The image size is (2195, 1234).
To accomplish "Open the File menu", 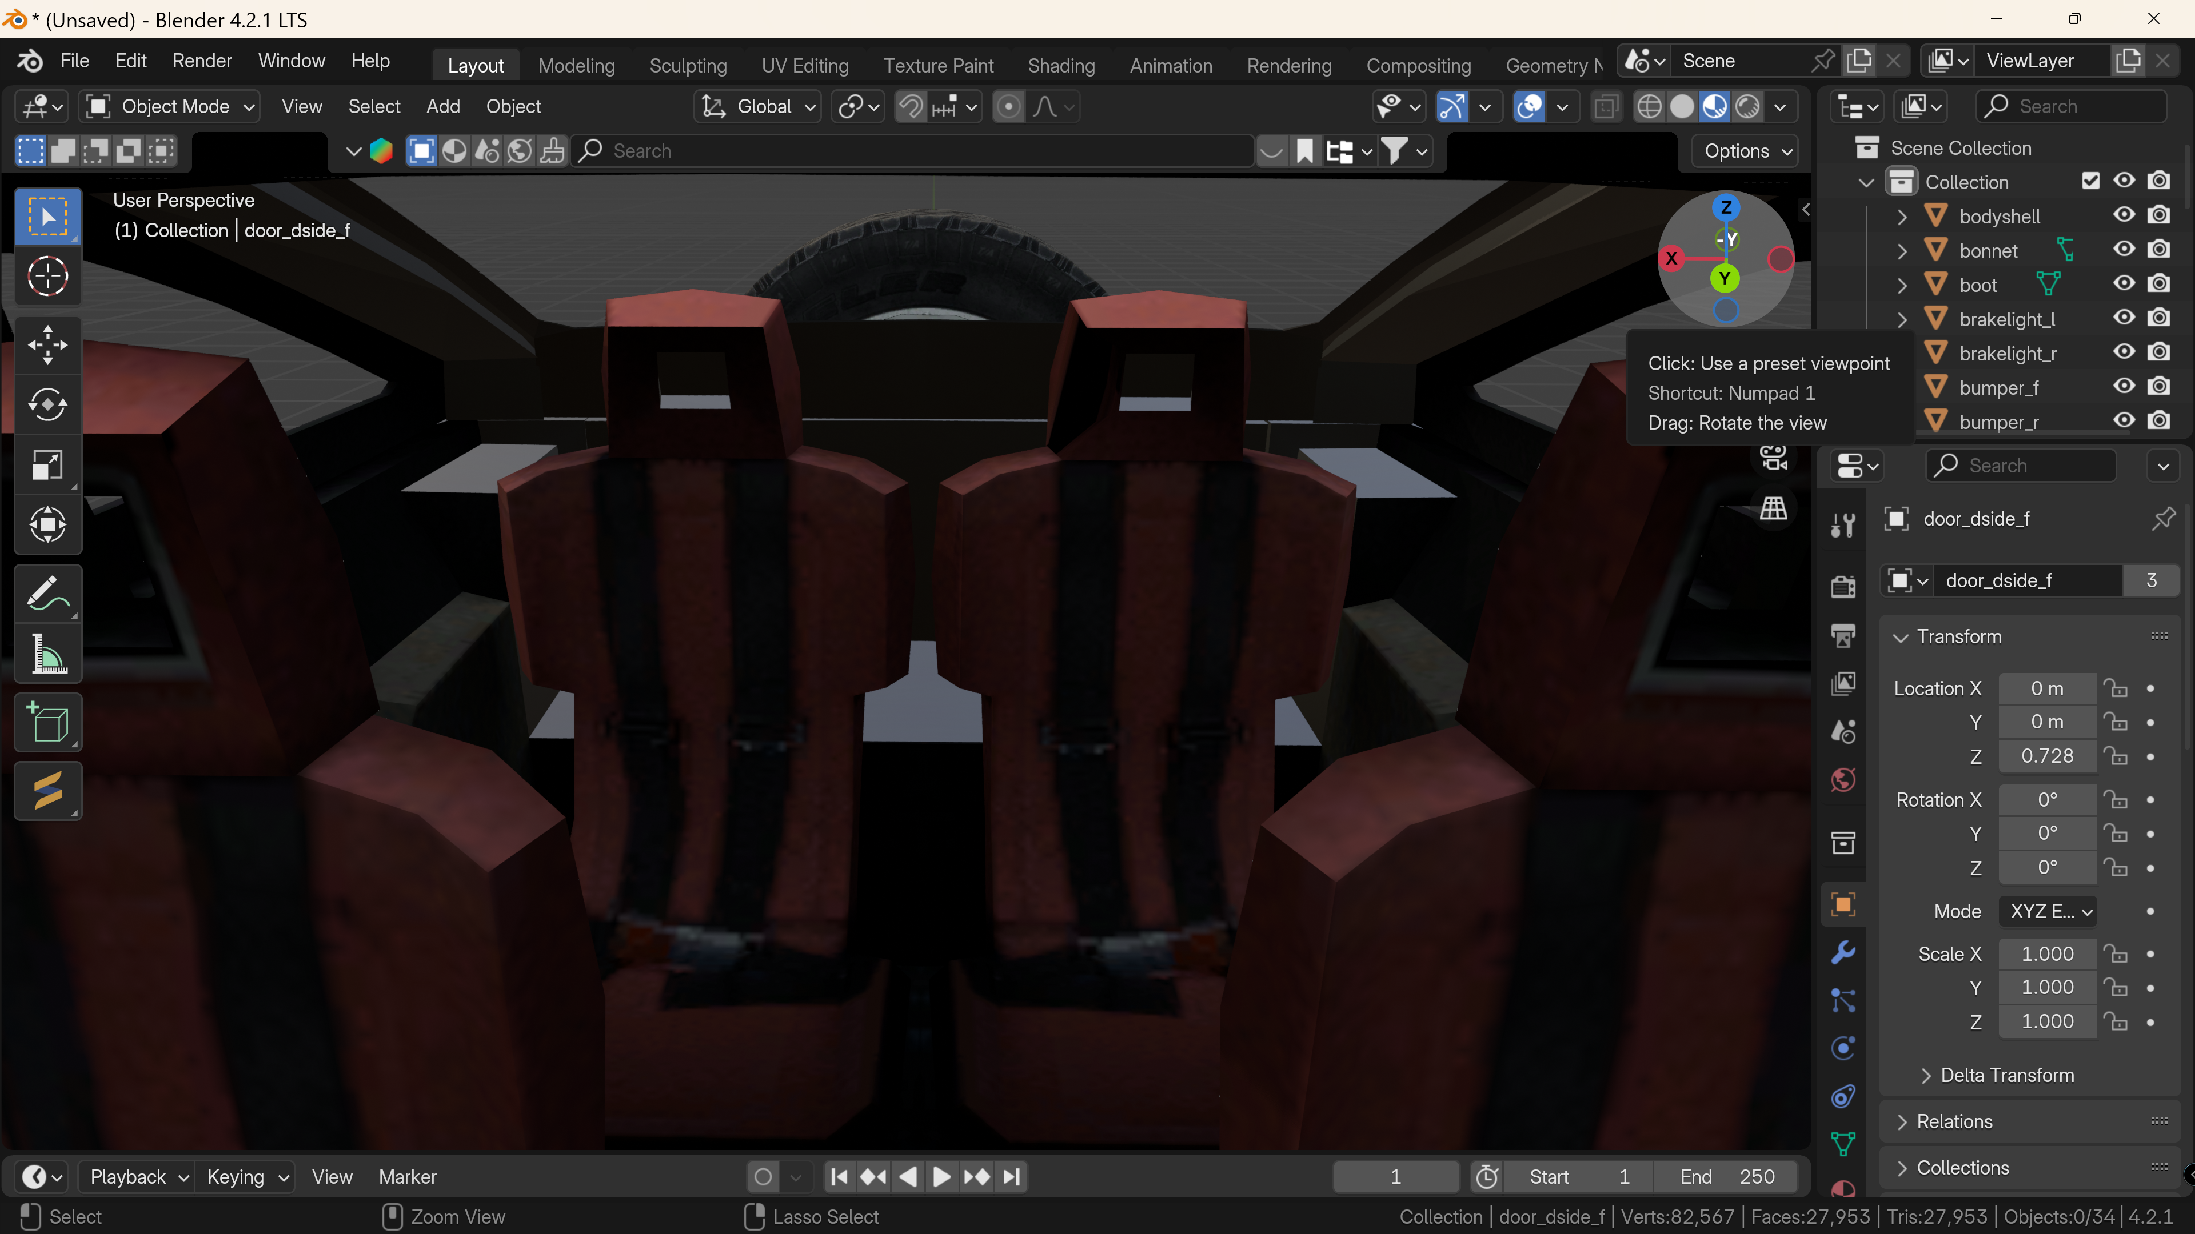I will (74, 61).
